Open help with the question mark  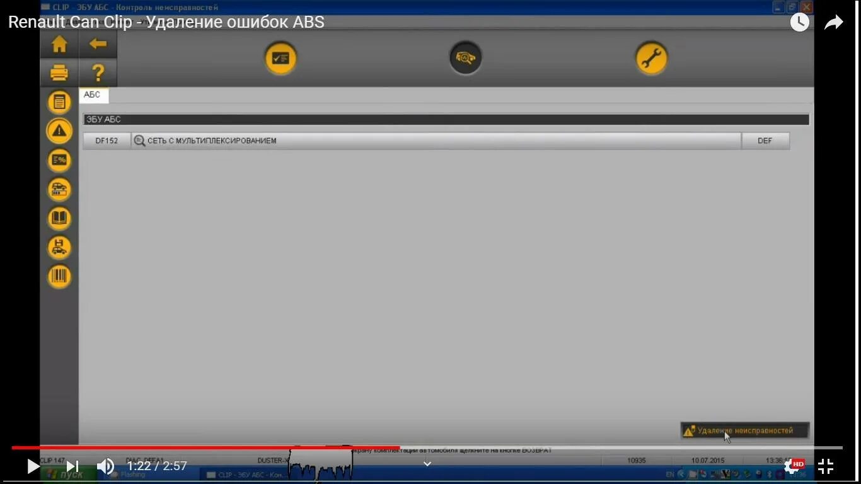coord(98,73)
